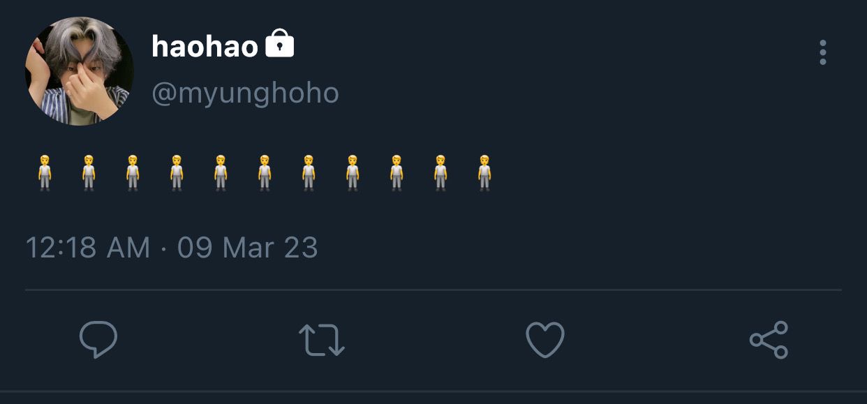Image resolution: width=867 pixels, height=404 pixels.
Task: Like the tweet with heart icon
Action: 544,340
